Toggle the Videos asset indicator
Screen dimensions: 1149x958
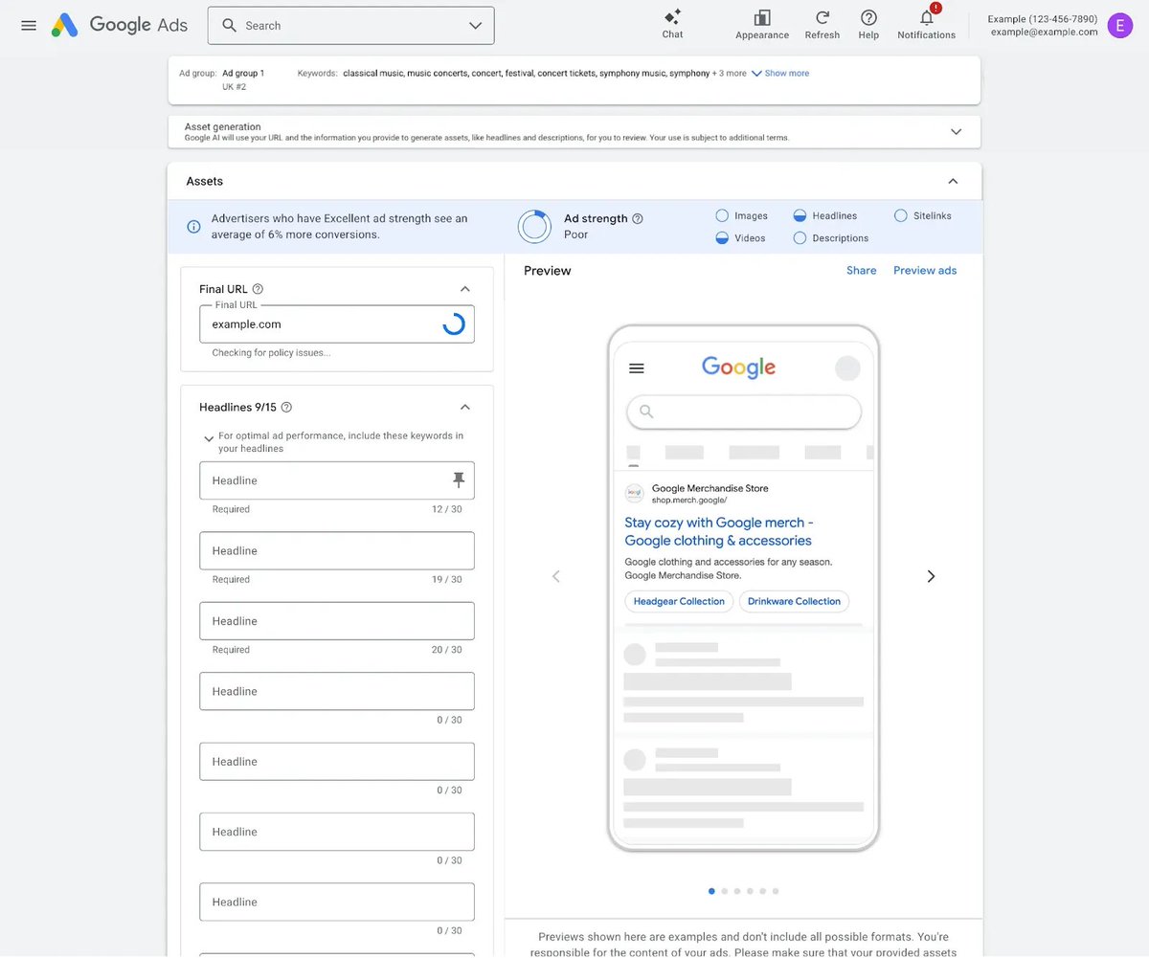(723, 238)
